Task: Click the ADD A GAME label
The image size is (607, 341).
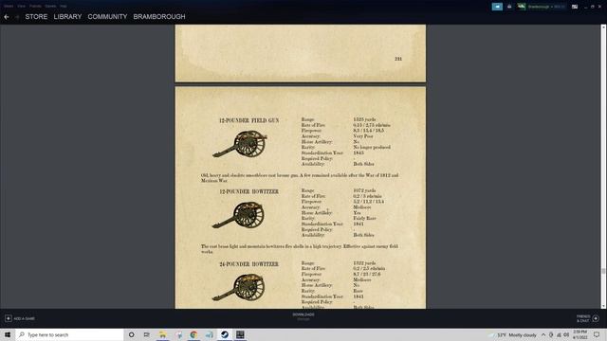Action: coord(25,318)
